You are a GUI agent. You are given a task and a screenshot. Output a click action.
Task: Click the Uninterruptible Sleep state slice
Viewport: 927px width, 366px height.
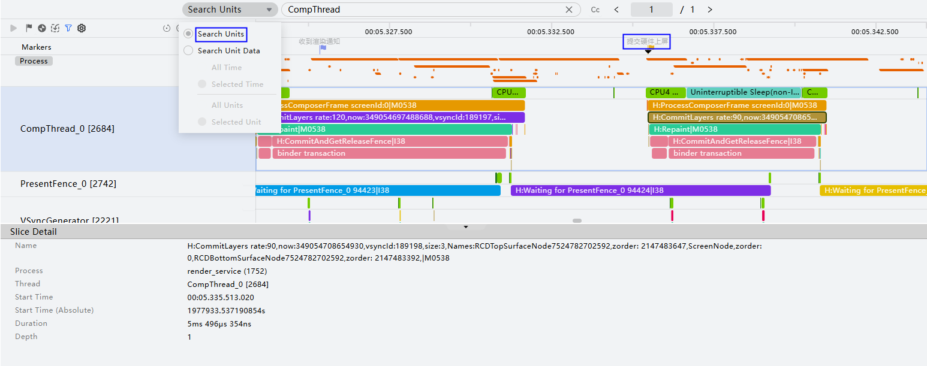click(744, 92)
